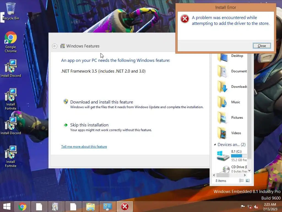Switch to the Install Error taskbar item
The height and width of the screenshot is (212, 282).
click(125, 206)
